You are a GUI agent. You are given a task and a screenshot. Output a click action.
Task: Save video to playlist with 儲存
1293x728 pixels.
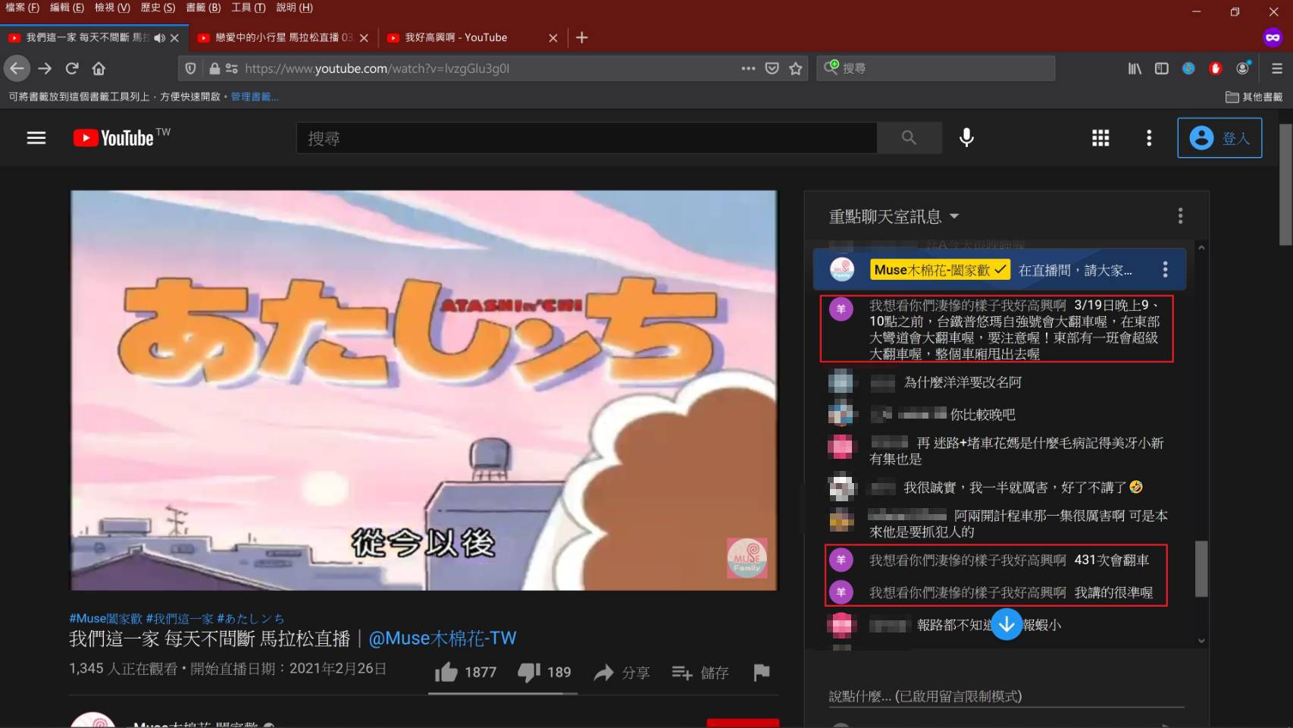coord(700,673)
